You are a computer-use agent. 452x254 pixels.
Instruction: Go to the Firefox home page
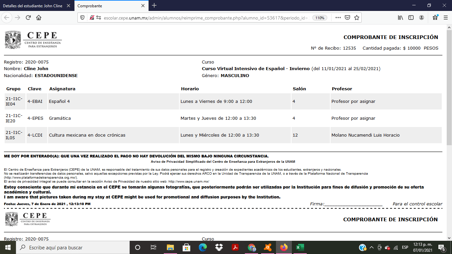pyautogui.click(x=39, y=18)
